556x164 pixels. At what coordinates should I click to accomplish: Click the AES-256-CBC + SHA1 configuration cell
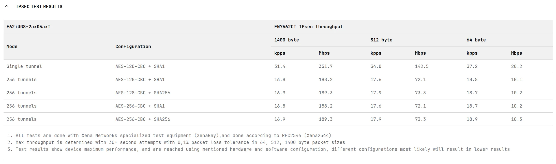[140, 106]
